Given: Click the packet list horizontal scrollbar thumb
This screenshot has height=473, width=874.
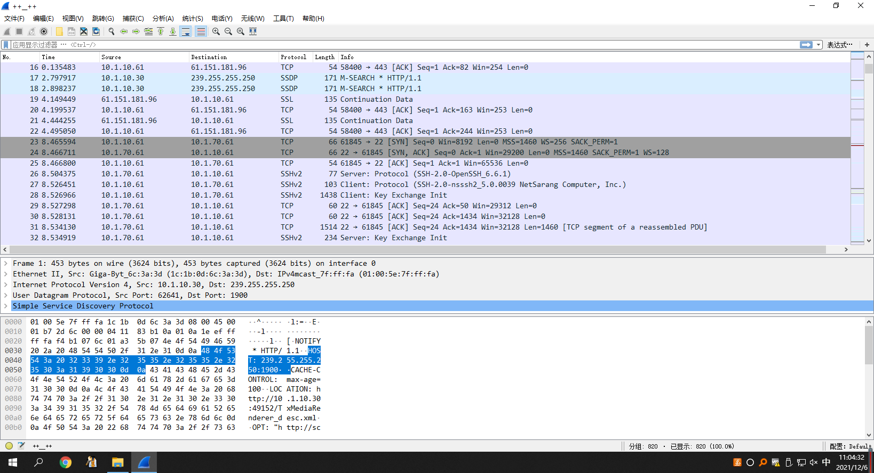Looking at the screenshot, I should [x=418, y=249].
